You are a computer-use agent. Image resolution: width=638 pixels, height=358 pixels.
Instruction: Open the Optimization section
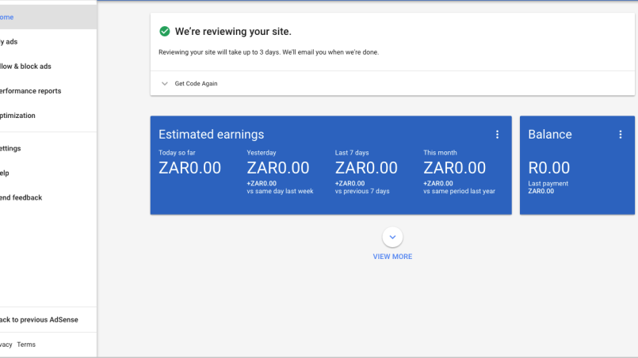[17, 116]
